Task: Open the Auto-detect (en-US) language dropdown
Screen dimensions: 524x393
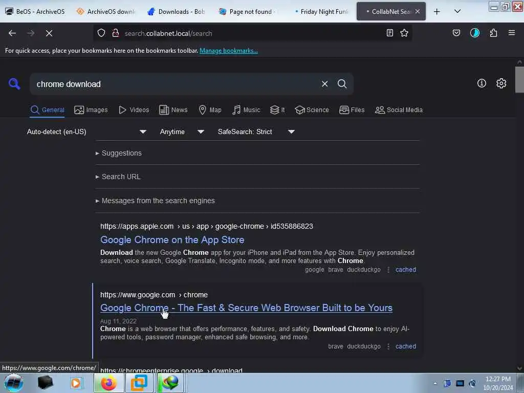Action: coord(86,132)
